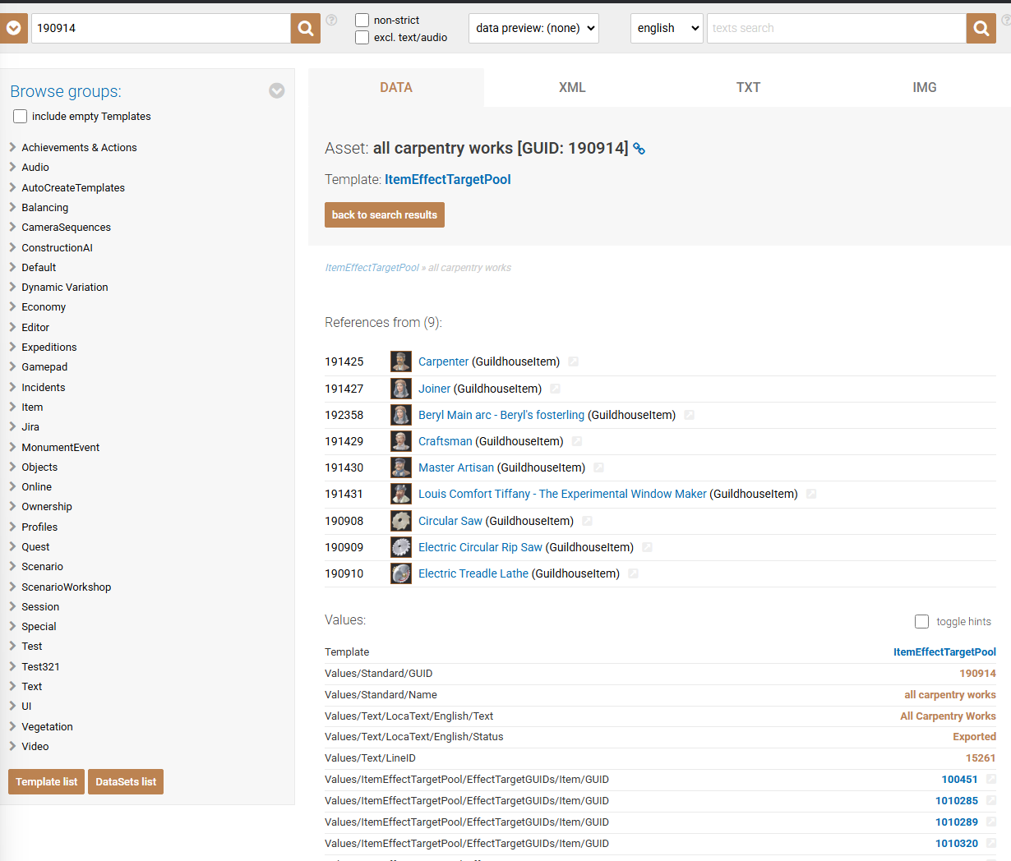Click back to search results button

point(385,215)
